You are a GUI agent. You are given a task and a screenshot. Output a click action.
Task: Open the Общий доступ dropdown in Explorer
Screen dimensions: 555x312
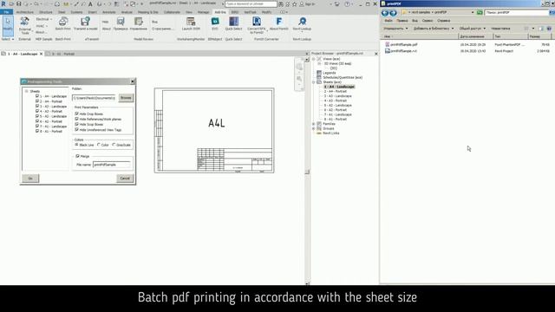click(472, 29)
